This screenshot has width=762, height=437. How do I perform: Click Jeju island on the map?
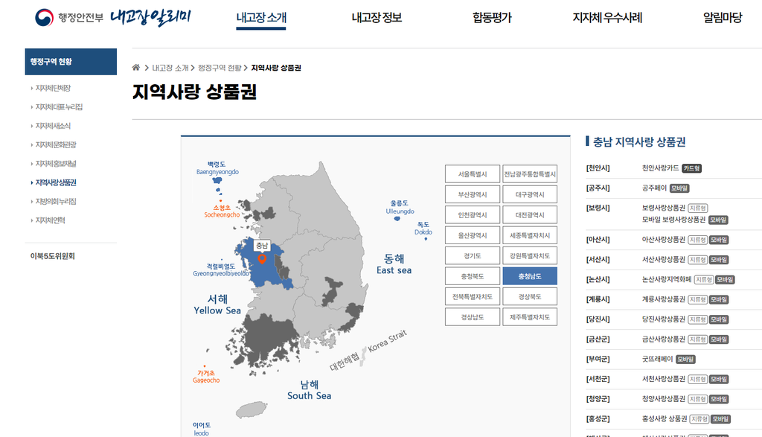(252, 409)
